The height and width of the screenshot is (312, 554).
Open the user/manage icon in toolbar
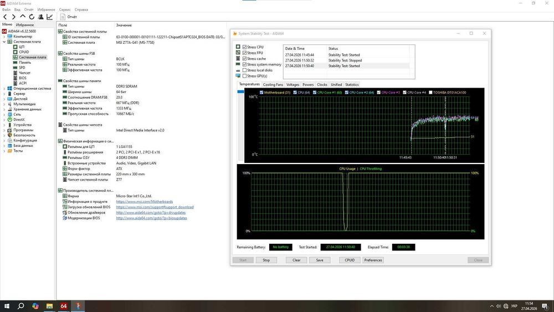41,17
